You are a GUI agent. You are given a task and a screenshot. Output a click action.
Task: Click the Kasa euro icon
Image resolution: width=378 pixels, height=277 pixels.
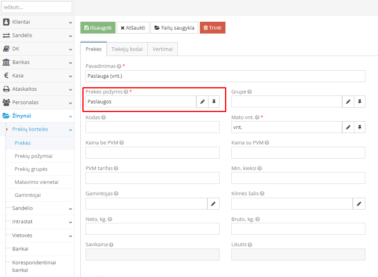[7, 75]
